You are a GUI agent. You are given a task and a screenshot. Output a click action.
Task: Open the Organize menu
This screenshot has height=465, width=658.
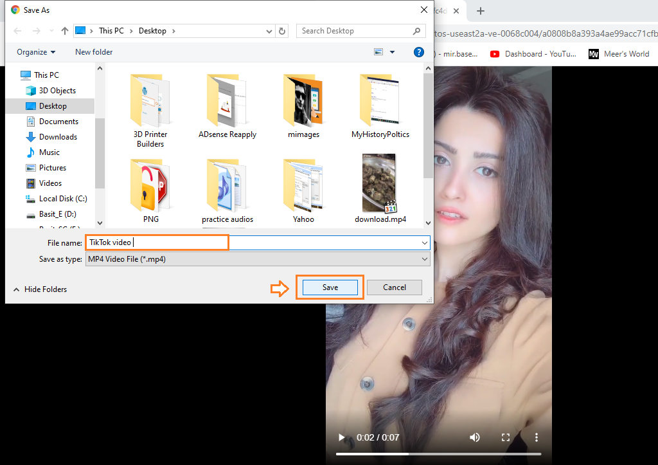click(x=36, y=52)
